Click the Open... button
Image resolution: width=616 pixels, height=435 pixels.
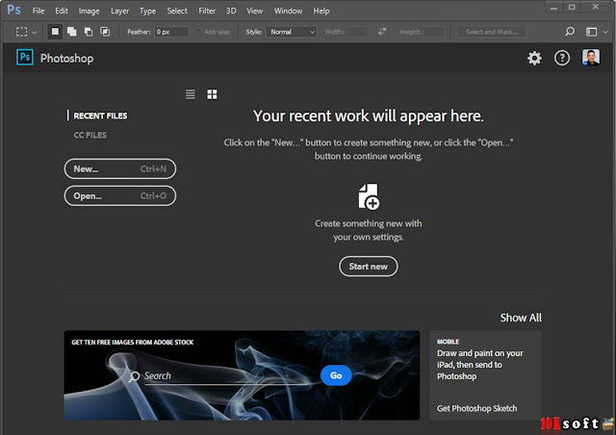[x=120, y=195]
